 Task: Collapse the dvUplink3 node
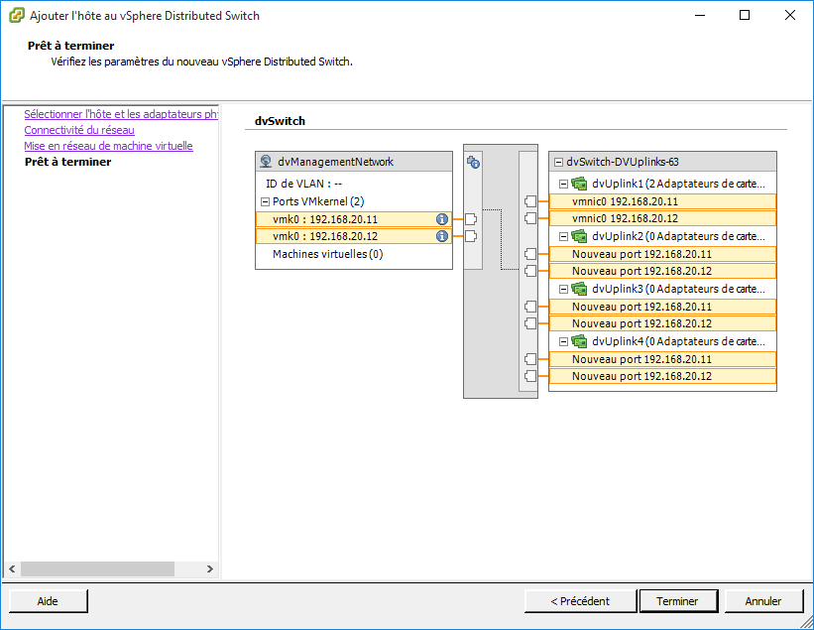[564, 289]
